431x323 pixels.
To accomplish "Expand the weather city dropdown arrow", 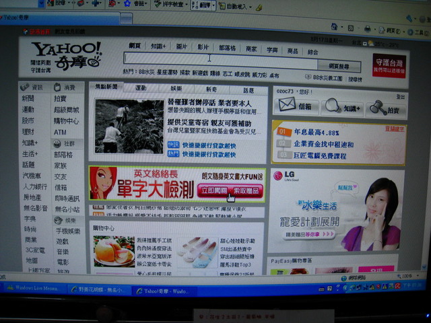I will [364, 43].
